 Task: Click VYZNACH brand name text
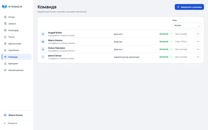click(15, 7)
